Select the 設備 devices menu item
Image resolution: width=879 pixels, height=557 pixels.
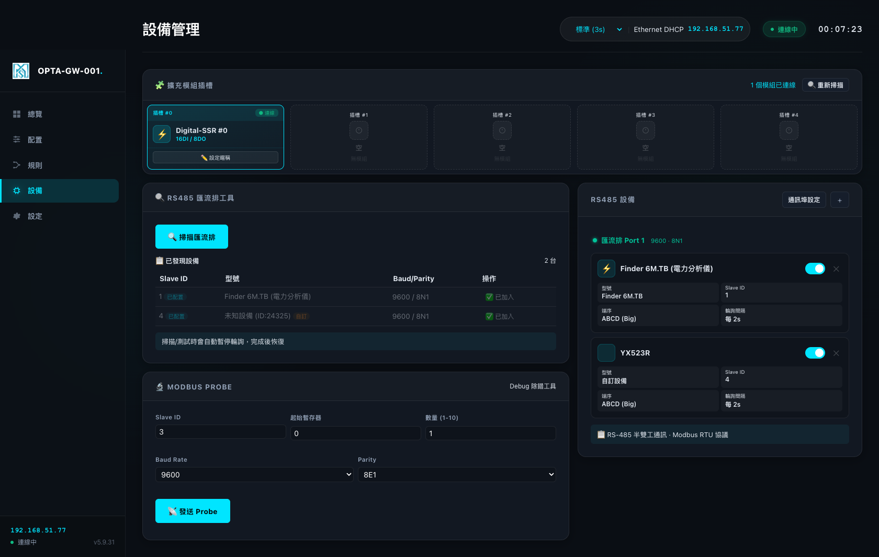tap(59, 191)
